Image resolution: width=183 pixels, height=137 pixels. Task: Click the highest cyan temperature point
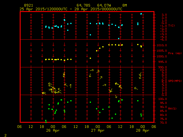(141, 14)
